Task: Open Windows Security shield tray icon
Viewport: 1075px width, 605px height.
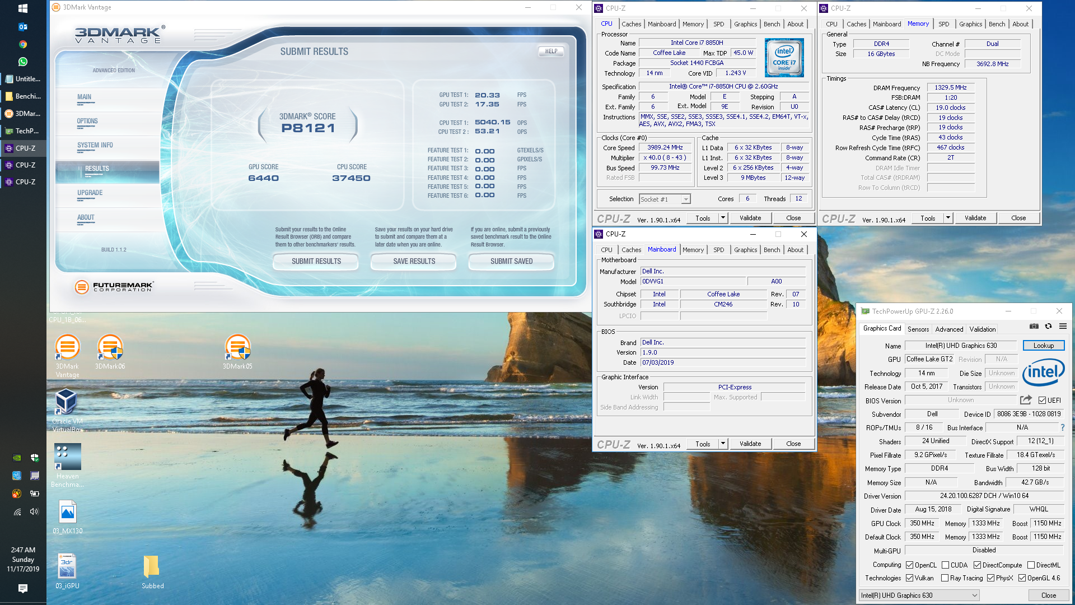Action: 35,458
